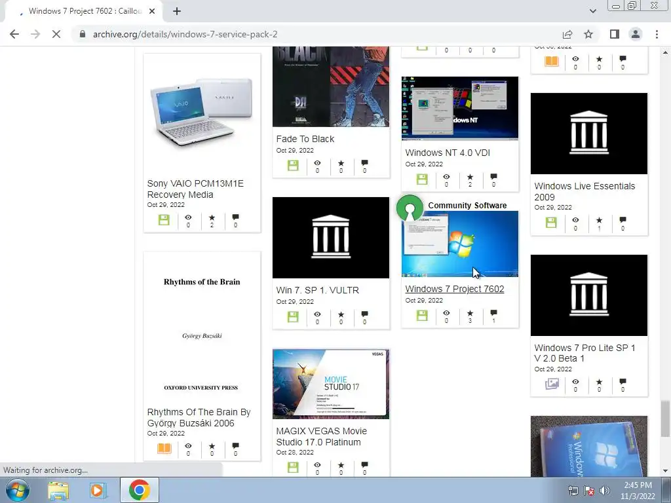Image resolution: width=671 pixels, height=503 pixels.
Task: Click Sony VAIO software floppy icon
Action: click(164, 220)
